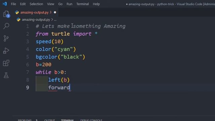Click the "black" string on line 5
This screenshot has width=215, height=121.
[x=71, y=57]
